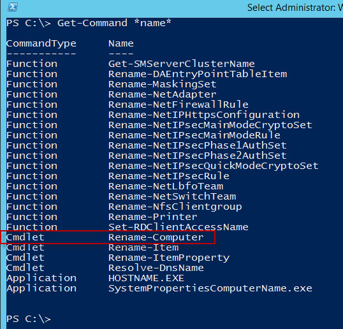This screenshot has width=343, height=329.
Task: Click the Set-RDClientAccessName function
Action: pos(179,227)
